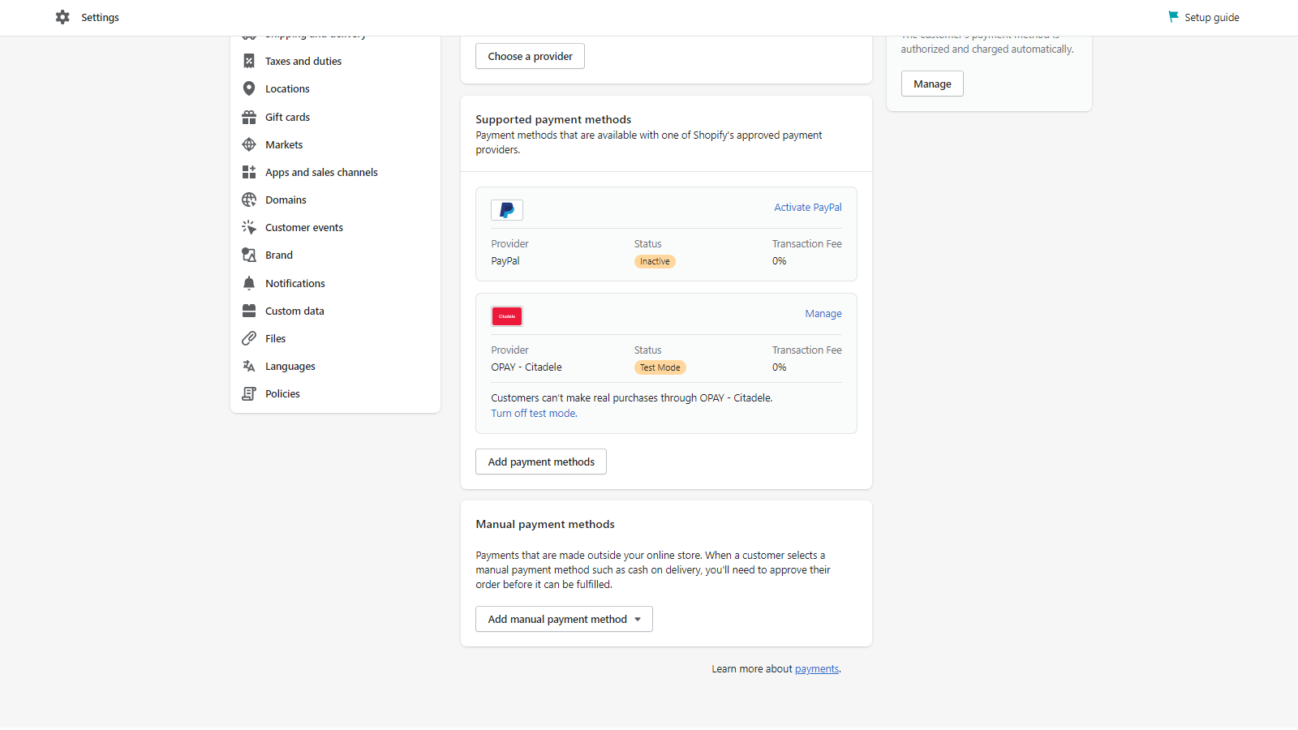Click the Add payment methods button

pos(541,462)
